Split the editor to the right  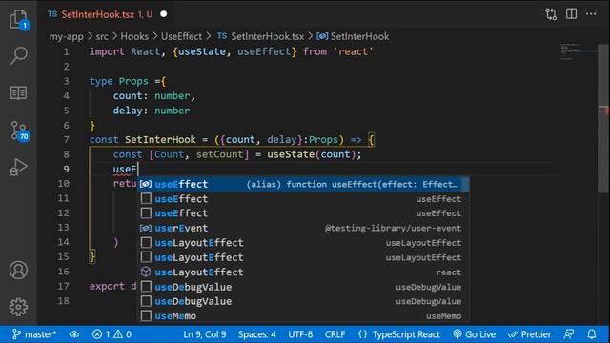click(571, 14)
